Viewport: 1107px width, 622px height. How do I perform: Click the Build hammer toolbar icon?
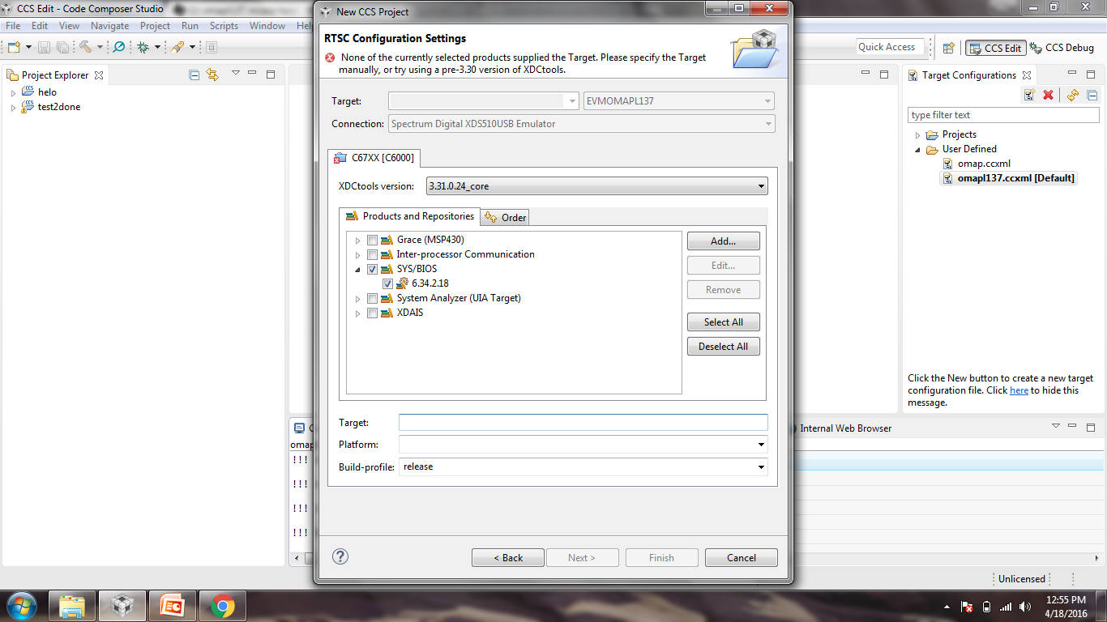[86, 47]
